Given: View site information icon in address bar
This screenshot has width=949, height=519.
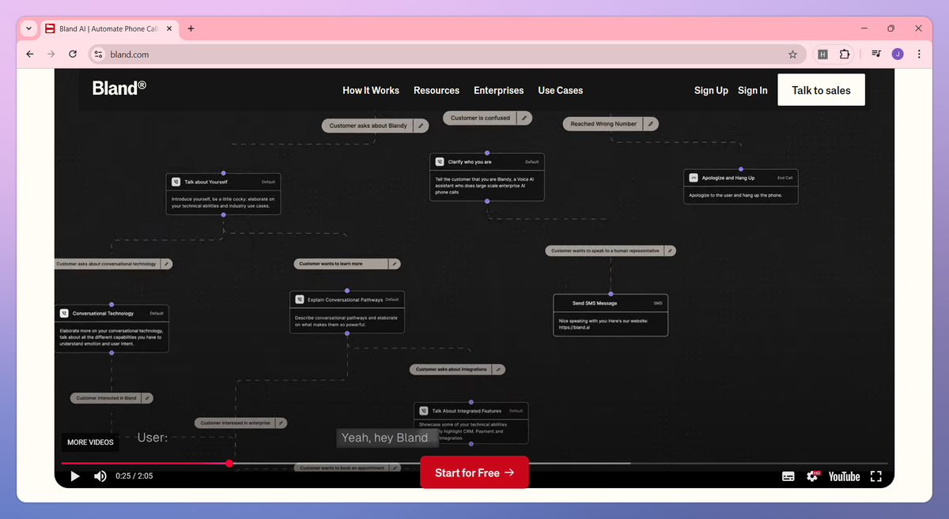Looking at the screenshot, I should pos(98,55).
